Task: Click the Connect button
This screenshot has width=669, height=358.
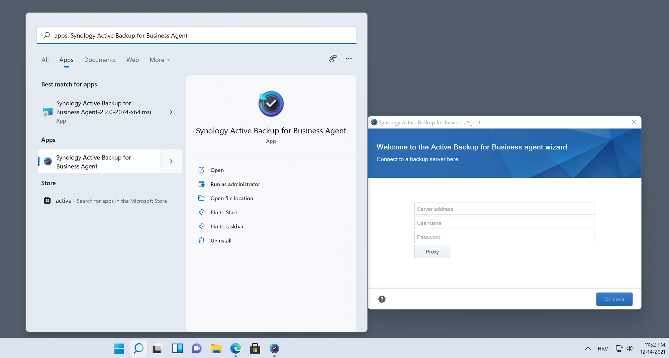Action: (614, 299)
